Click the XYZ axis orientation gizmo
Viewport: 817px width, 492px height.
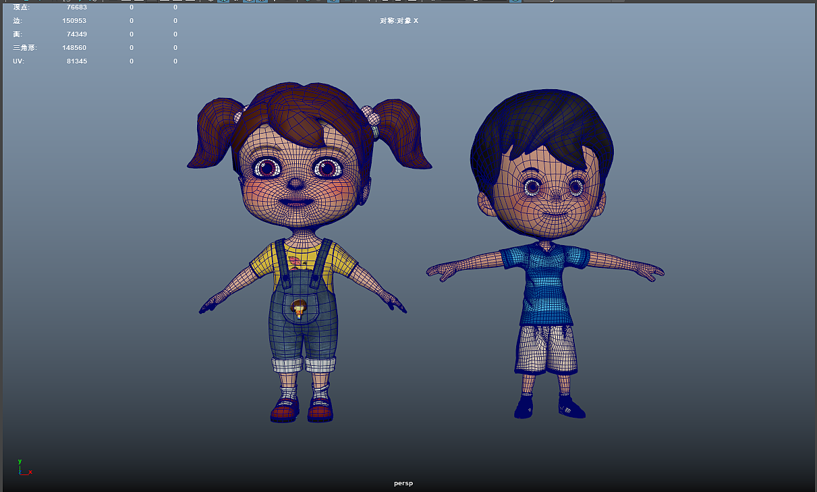coord(24,467)
